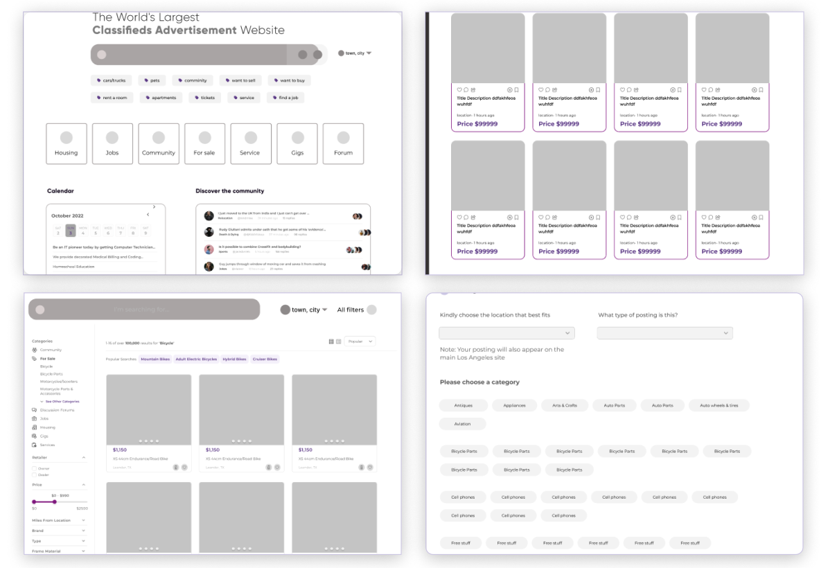Bookmark the top-right listing card
The height and width of the screenshot is (568, 837).
[x=760, y=89]
